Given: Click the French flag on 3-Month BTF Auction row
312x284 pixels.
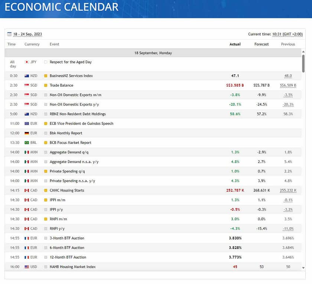Looking at the screenshot, I should (27, 238).
